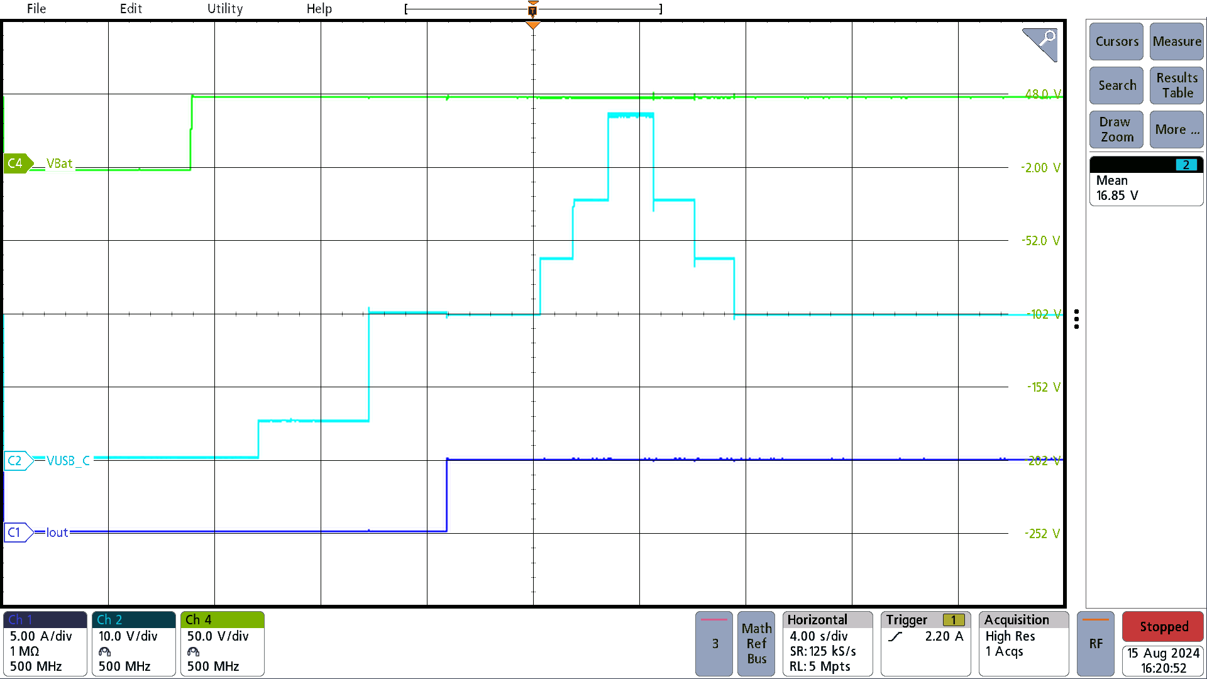Click the Draw Zoom button
1207x679 pixels.
coord(1116,128)
